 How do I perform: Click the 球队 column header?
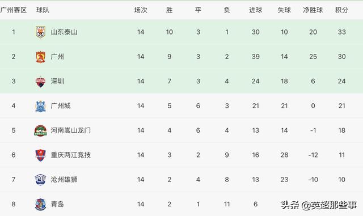point(43,10)
